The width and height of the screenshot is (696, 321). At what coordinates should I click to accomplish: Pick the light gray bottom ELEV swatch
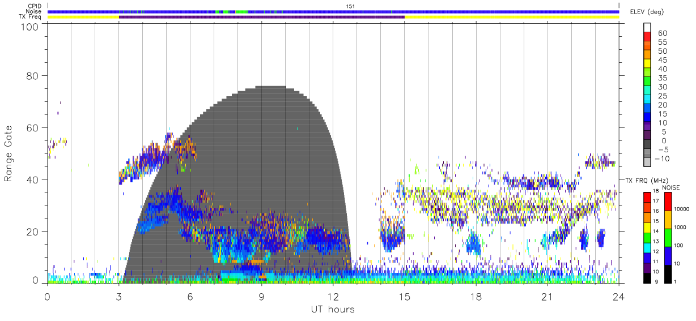click(x=646, y=163)
